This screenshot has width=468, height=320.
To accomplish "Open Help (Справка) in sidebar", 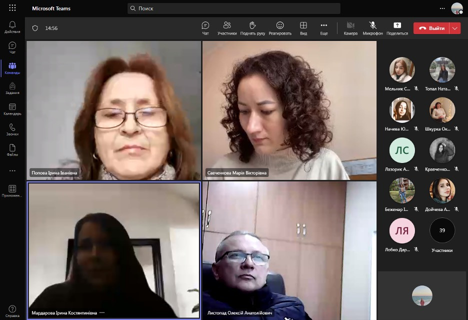I will (x=12, y=311).
